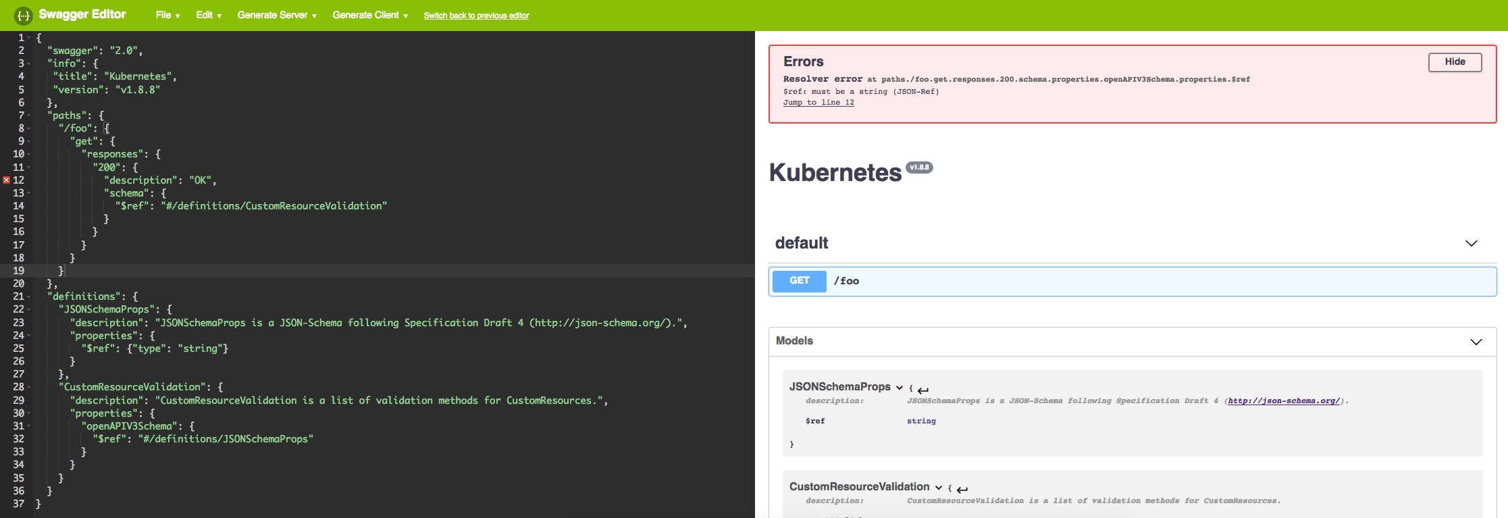Fold the "openAPIV3Schema" block at line 31
Viewport: 1508px width, 518px height.
(29, 426)
